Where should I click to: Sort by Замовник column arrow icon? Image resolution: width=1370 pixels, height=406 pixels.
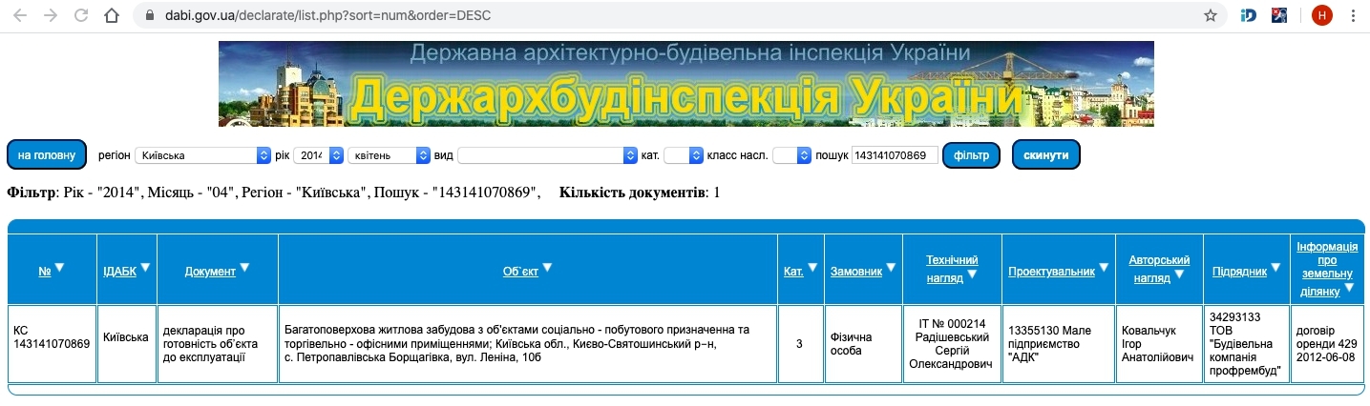(891, 269)
